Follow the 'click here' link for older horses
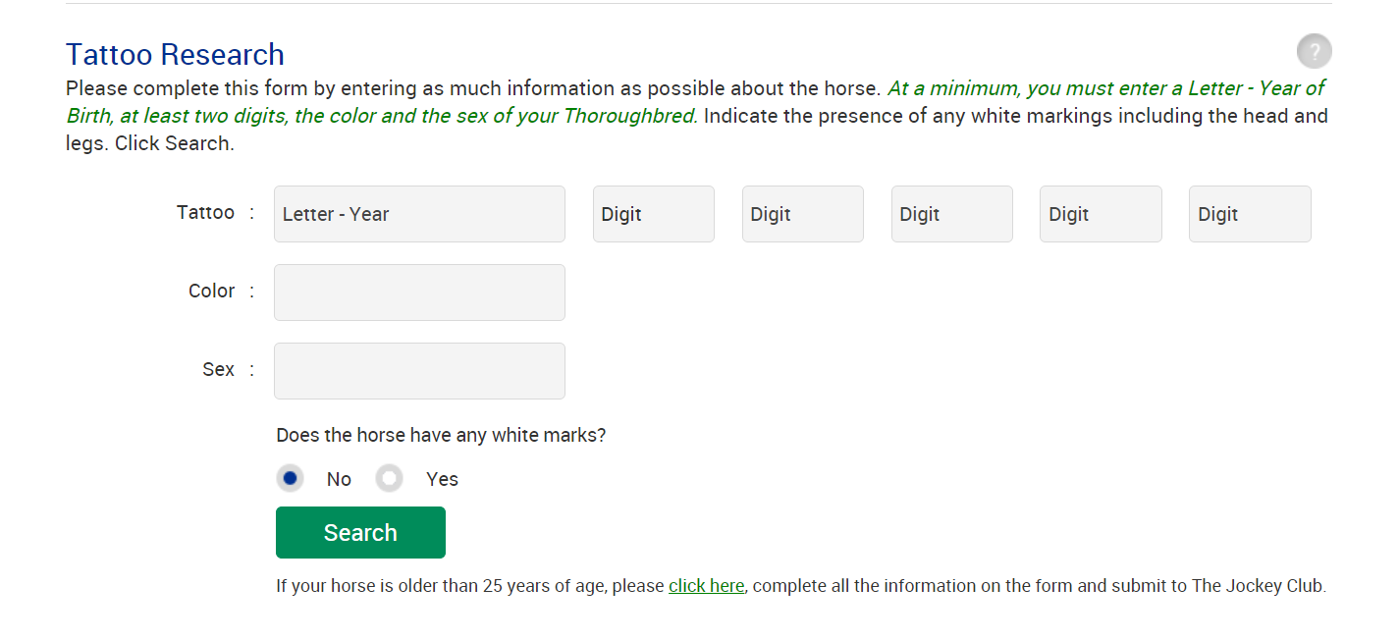The image size is (1398, 640). 706,586
